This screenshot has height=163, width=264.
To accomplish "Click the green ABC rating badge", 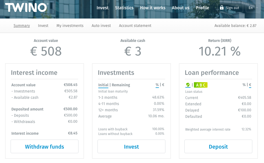I will [x=200, y=85].
